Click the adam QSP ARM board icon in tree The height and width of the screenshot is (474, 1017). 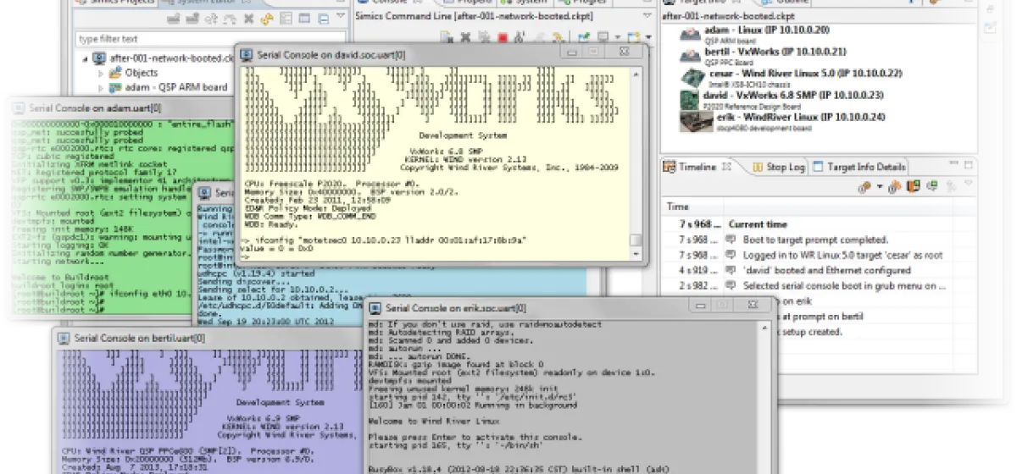[116, 87]
